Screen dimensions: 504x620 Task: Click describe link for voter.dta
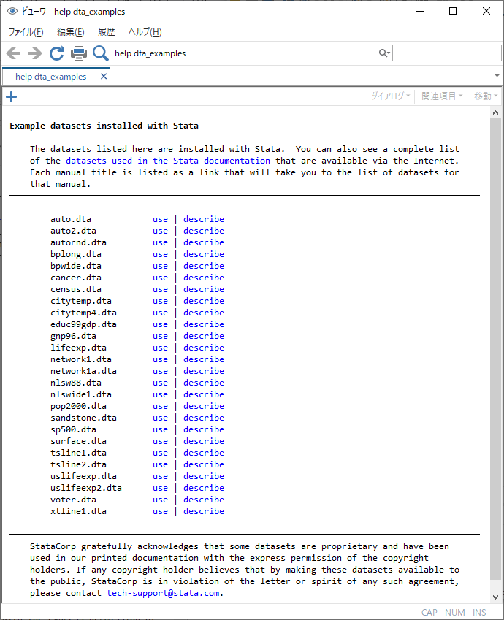(204, 499)
